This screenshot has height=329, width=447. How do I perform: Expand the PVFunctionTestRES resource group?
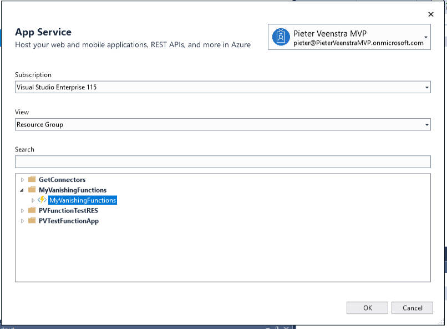click(22, 211)
